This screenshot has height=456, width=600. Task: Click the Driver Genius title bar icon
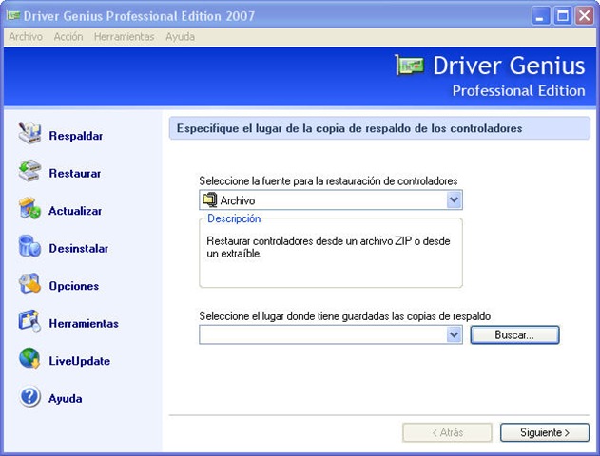[x=13, y=15]
